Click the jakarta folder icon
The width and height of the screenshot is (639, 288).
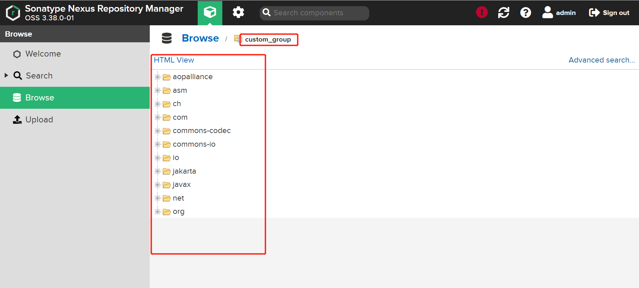(x=166, y=171)
